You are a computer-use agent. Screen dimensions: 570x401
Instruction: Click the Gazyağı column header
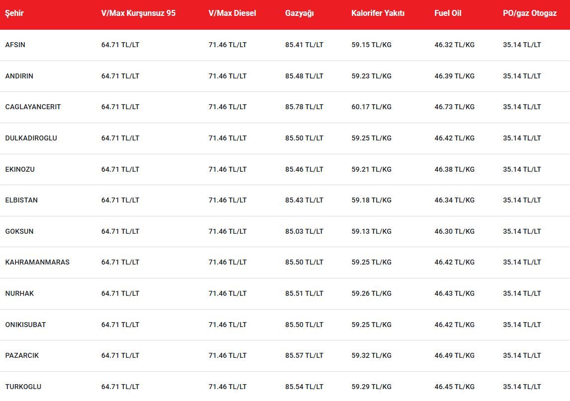click(299, 13)
